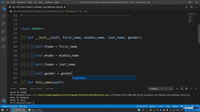Run Python file with play button

click(186, 7)
